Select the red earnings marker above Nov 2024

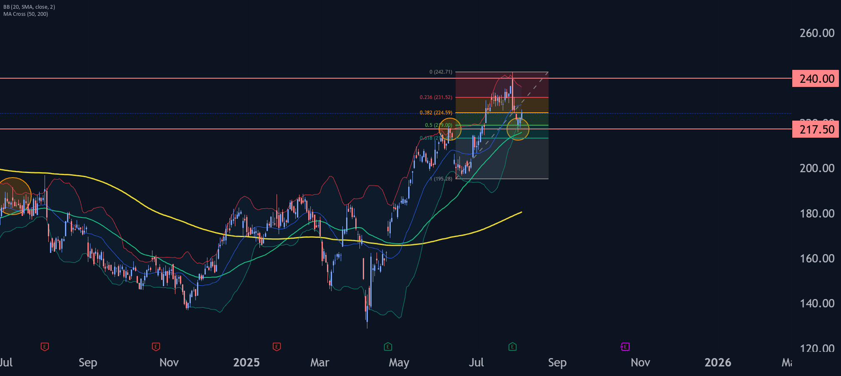[156, 346]
